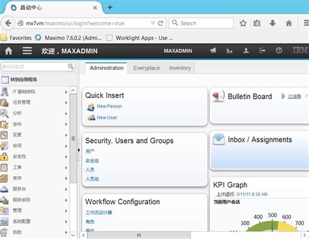Viewport: 309px width, 239px height.
Task: Switch to the Inventory tab
Action: (x=180, y=68)
